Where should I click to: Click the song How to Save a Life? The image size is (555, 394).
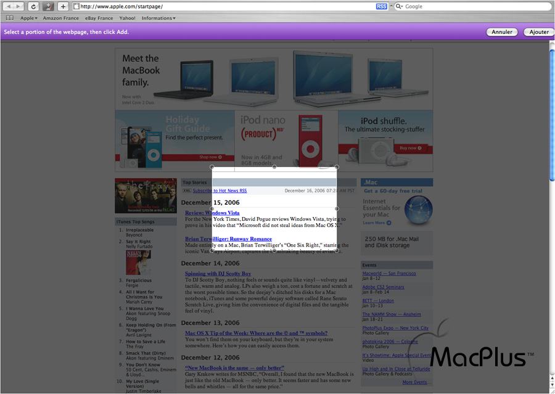146,342
